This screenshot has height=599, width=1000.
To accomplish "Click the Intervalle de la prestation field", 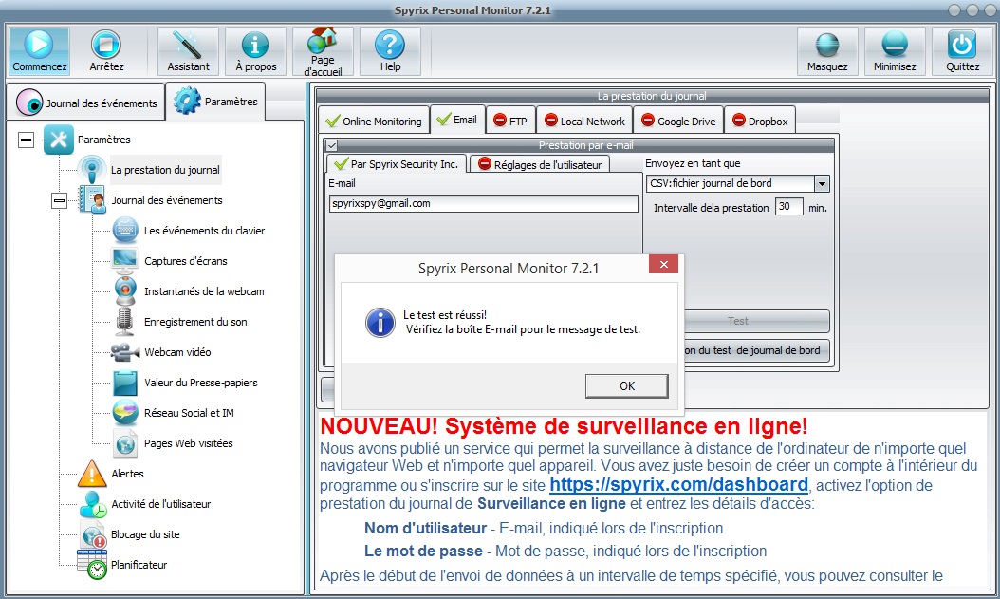I will coord(788,207).
